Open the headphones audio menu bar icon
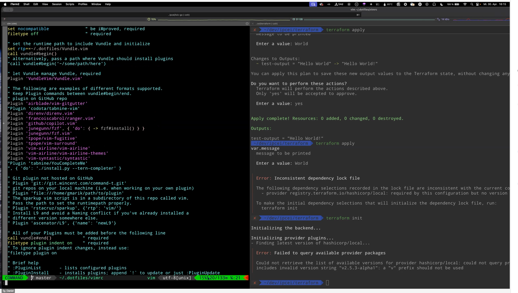This screenshot has width=518, height=293. pyautogui.click(x=434, y=4)
